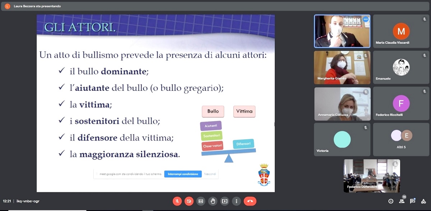Click the present screen icon
431x211 pixels.
click(x=224, y=201)
